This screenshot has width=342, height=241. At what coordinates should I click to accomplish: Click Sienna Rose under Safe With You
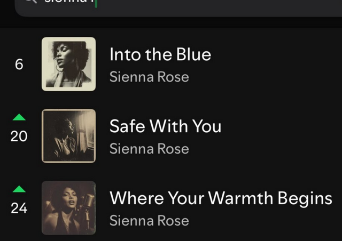coord(149,149)
